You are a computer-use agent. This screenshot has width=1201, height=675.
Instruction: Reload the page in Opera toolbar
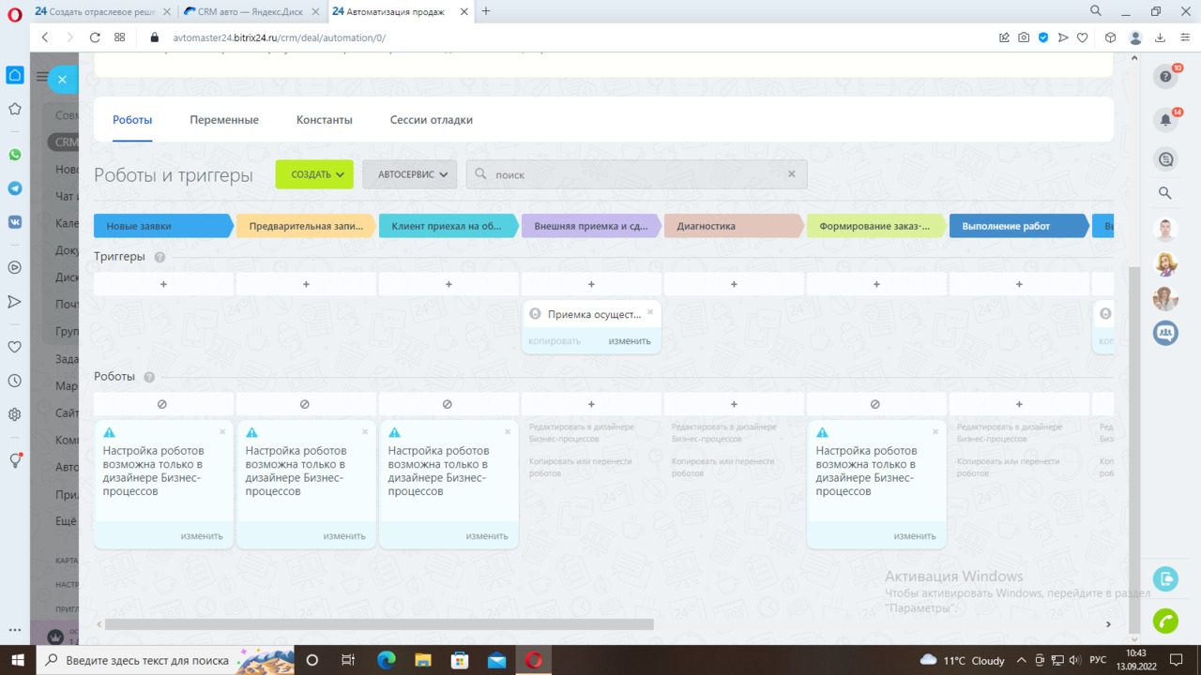click(x=95, y=37)
